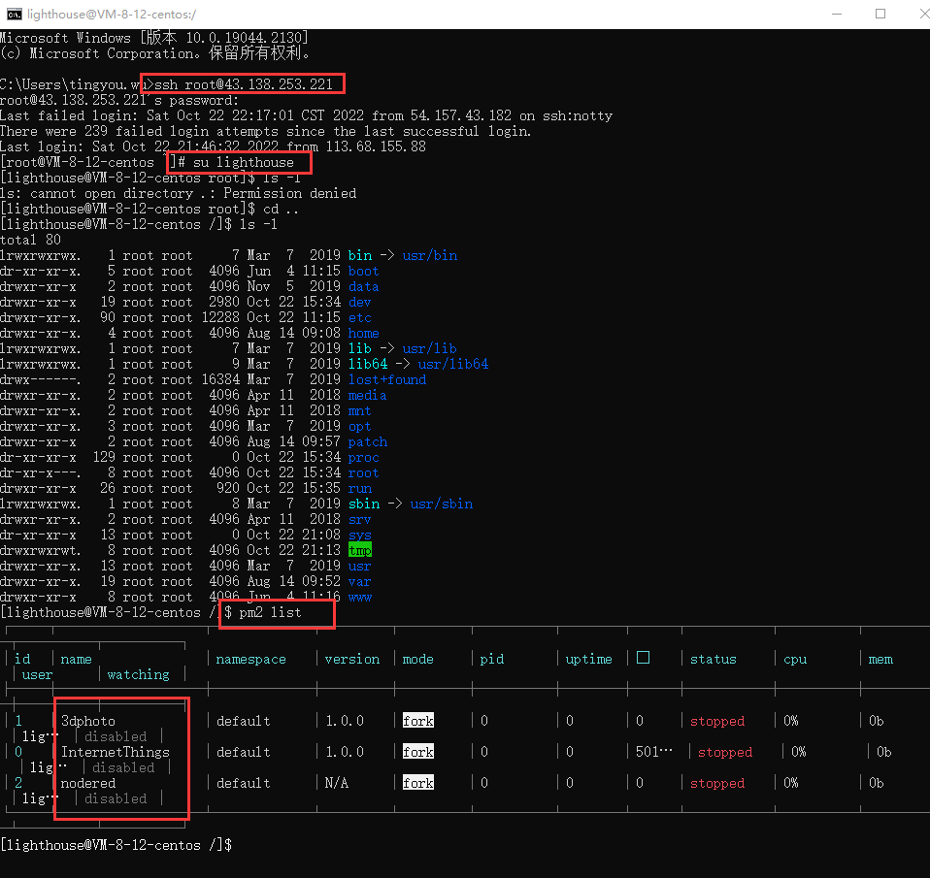Screen dimensions: 930x878
Task: Click the 'status' column header
Action: point(713,660)
